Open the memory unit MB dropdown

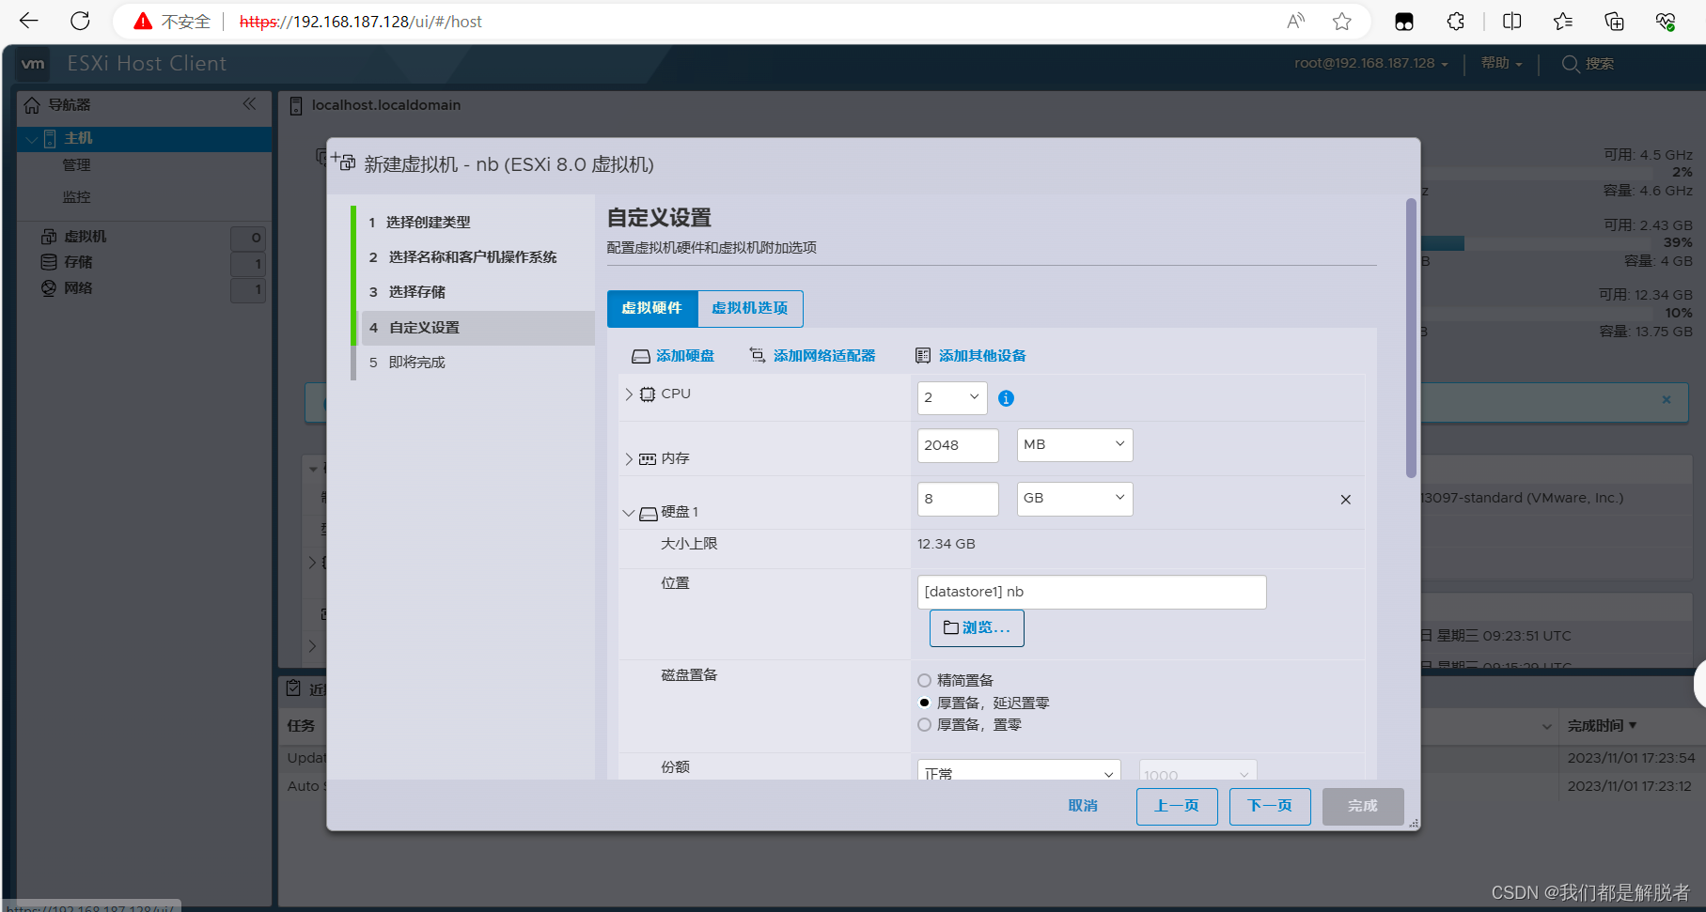click(1075, 444)
